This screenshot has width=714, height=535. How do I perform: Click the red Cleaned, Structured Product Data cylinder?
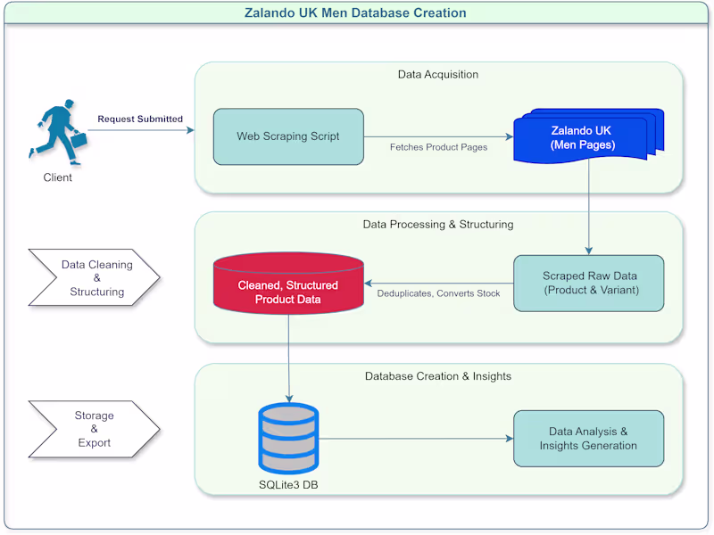click(x=288, y=284)
